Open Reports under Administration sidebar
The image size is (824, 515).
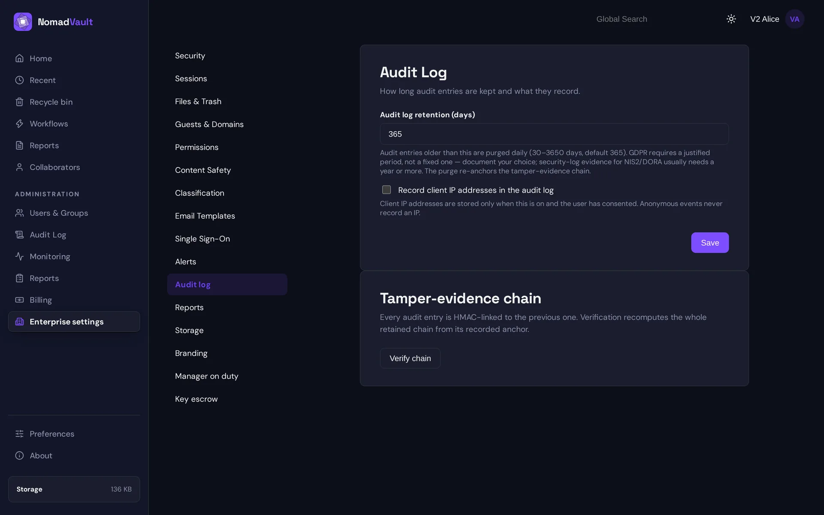tap(74, 278)
